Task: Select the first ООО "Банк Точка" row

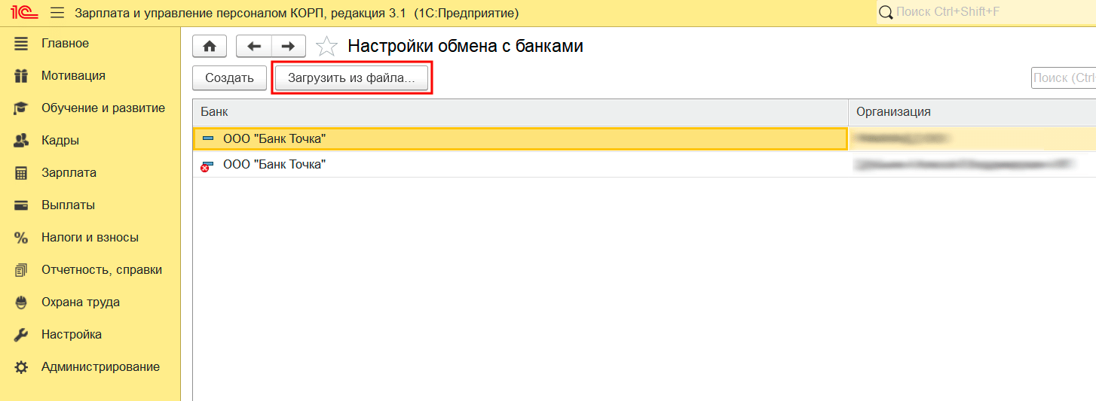Action: [520, 139]
